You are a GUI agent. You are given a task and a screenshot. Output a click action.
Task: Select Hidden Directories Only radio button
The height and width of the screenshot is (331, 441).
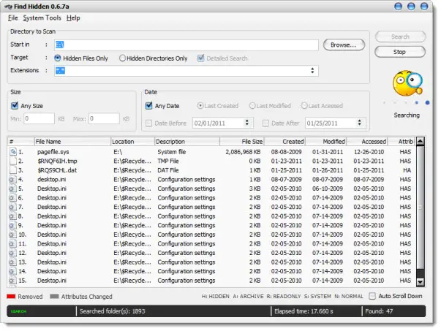tap(122, 58)
